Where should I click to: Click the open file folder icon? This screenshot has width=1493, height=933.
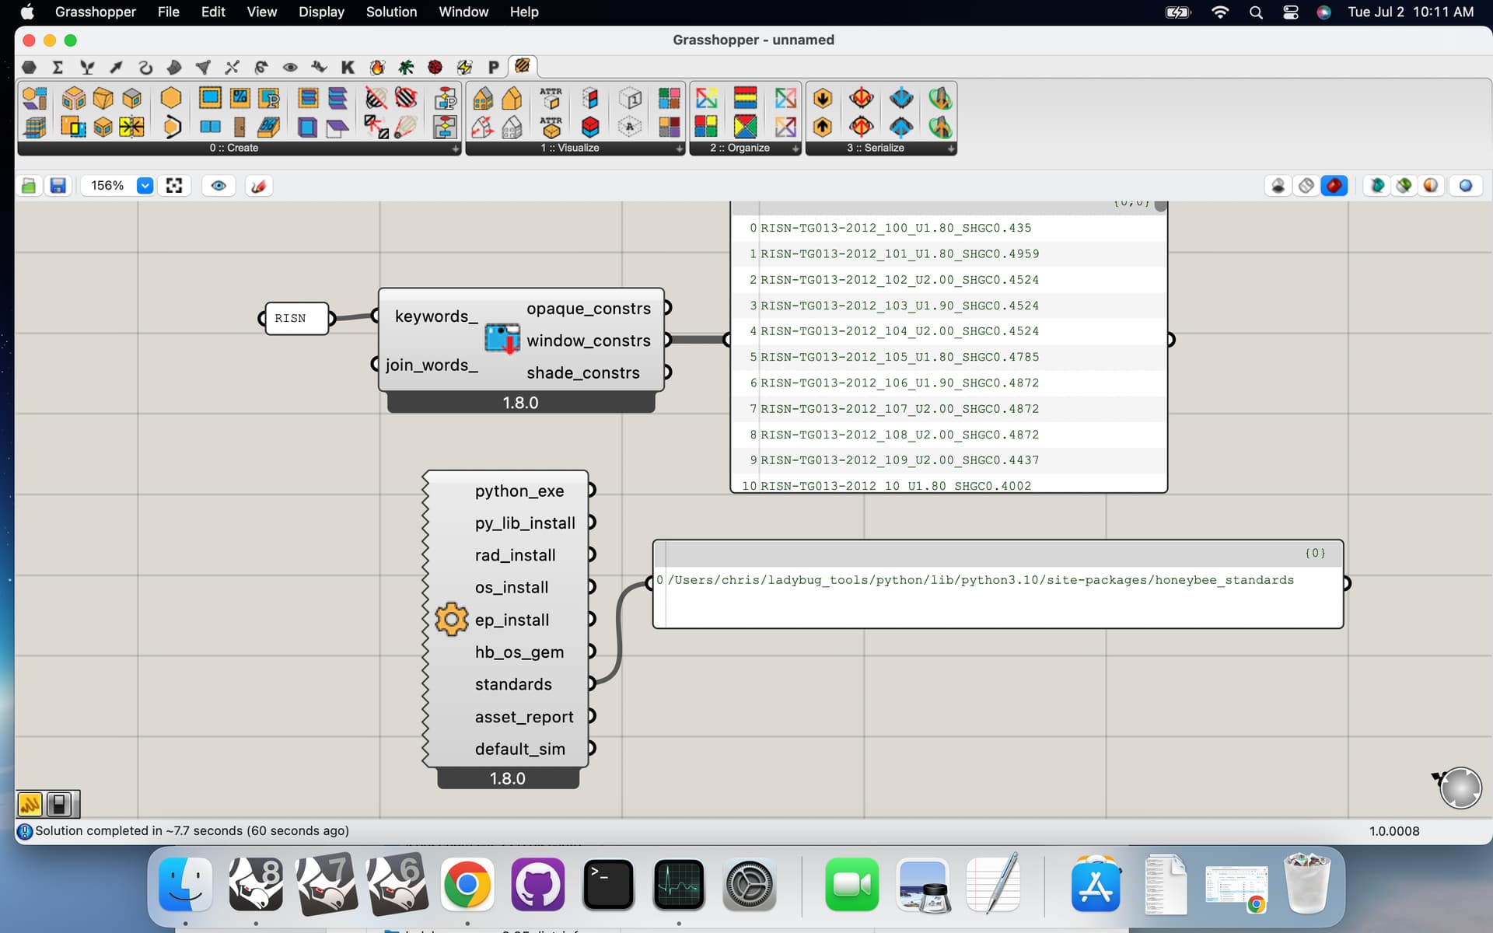pos(30,186)
